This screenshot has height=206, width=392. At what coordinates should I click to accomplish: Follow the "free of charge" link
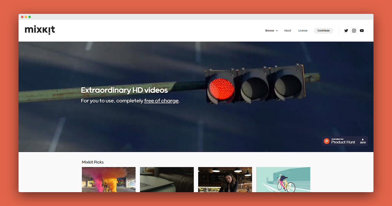[161, 101]
